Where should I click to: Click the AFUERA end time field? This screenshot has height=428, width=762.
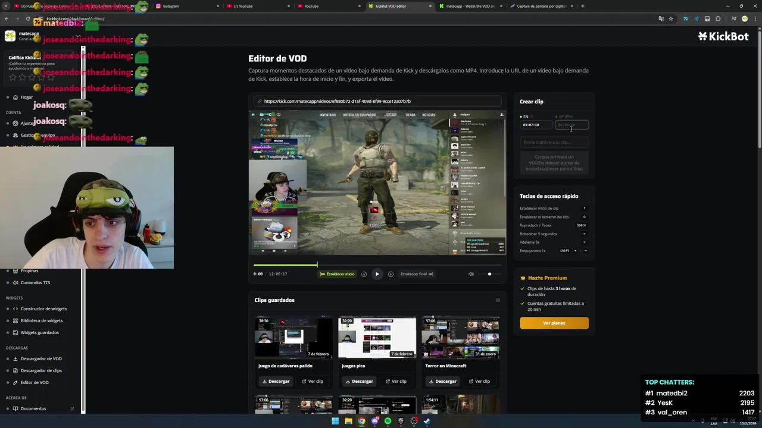571,125
